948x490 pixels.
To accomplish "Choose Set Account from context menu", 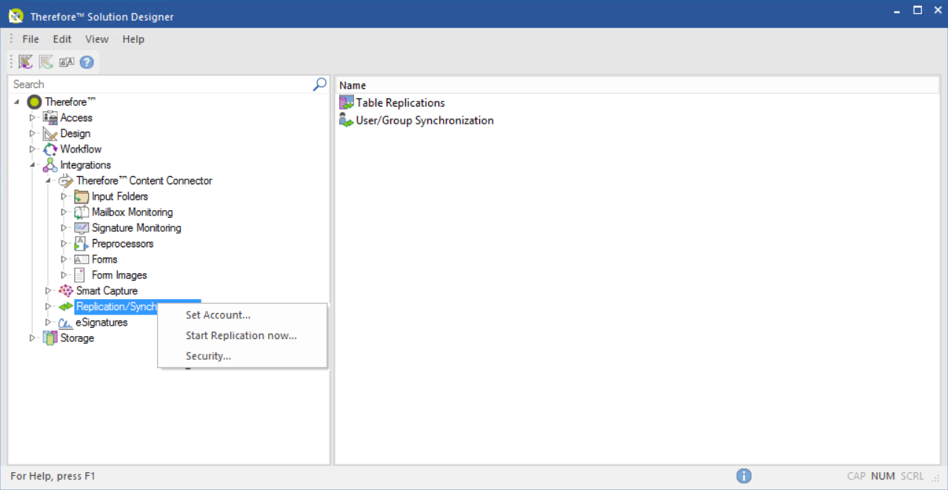I will coord(218,315).
